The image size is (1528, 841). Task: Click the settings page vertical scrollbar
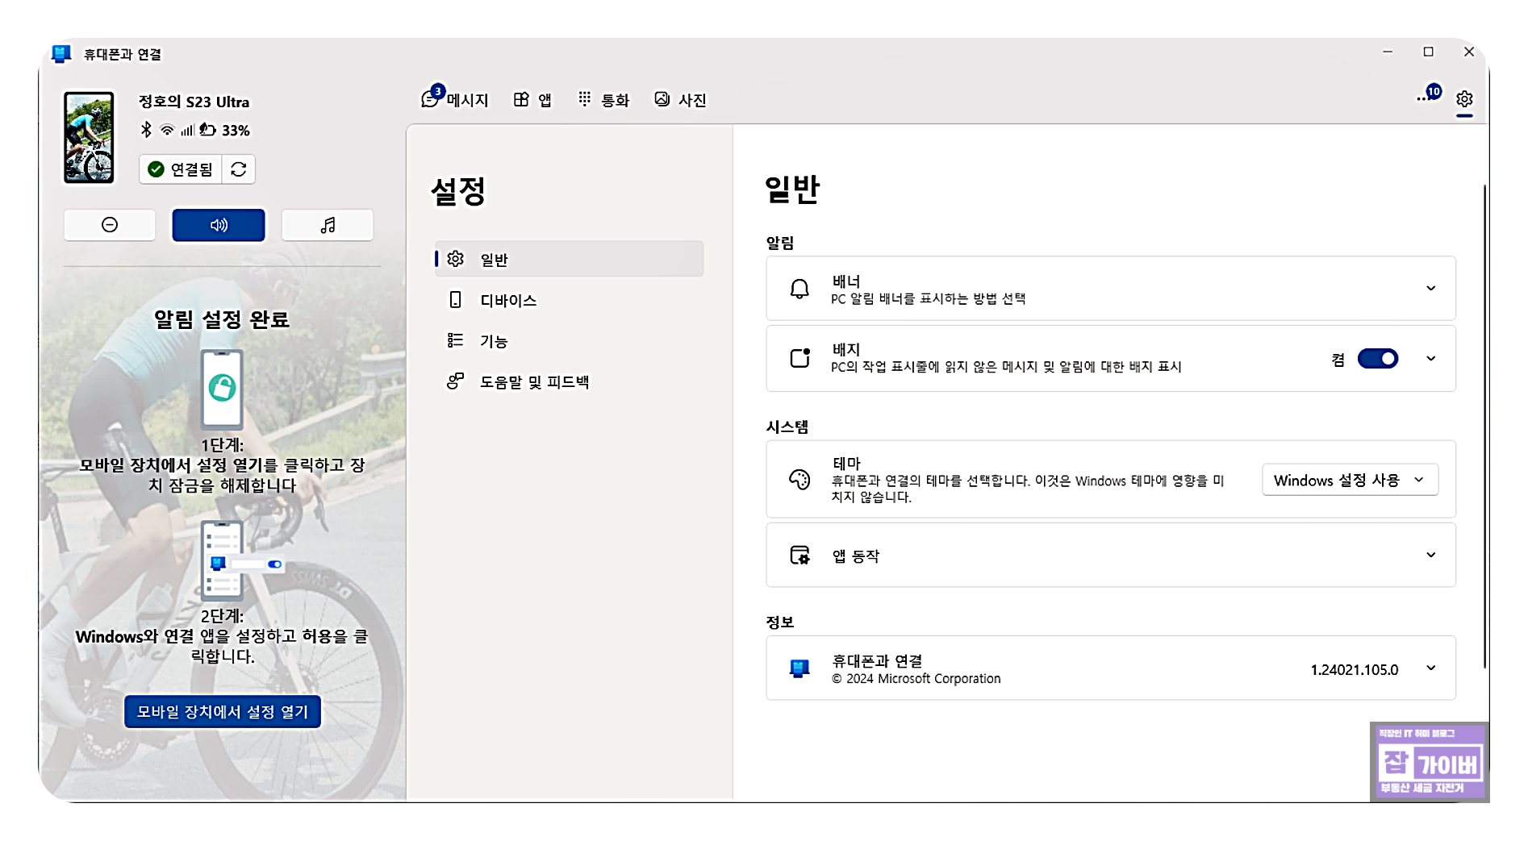coord(1484,426)
